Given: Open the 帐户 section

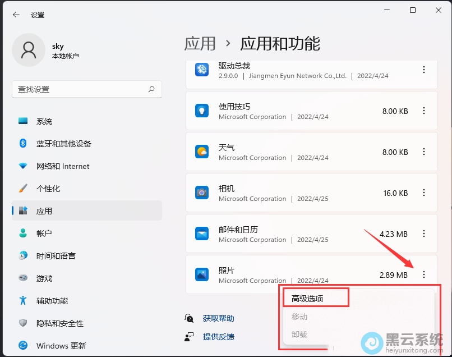Looking at the screenshot, I should pos(44,234).
